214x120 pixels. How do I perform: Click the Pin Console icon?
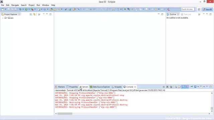[192, 87]
